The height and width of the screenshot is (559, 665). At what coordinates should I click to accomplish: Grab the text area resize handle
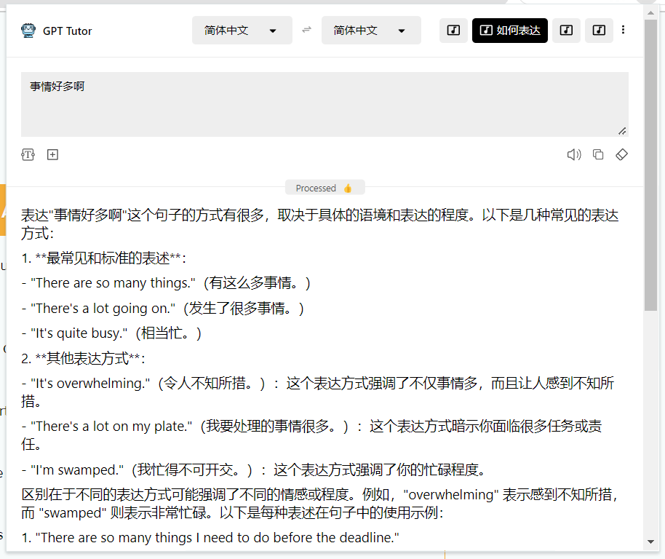pyautogui.click(x=622, y=131)
